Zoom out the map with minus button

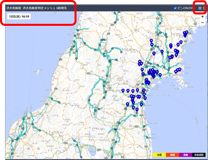point(202,22)
